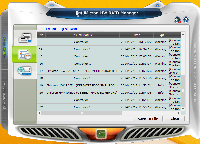Click Controller 1 in row 18
This screenshot has height=144, width=200.
click(82, 78)
